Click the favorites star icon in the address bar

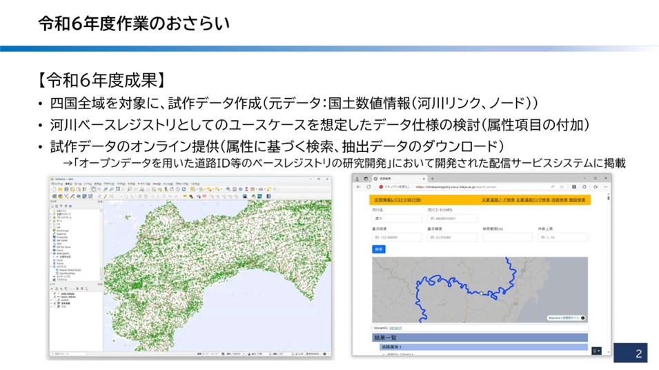(562, 187)
